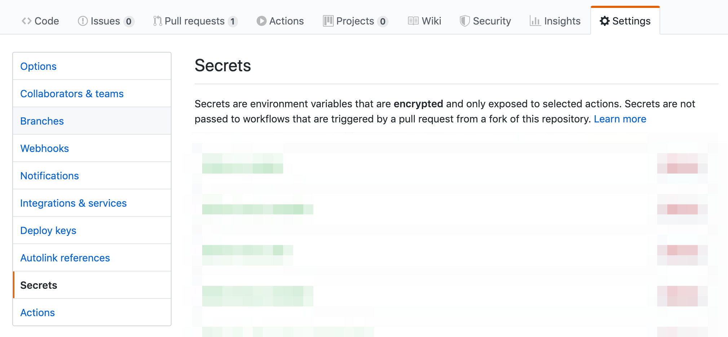The width and height of the screenshot is (728, 337).
Task: Go to Collaborators & teams settings
Action: tap(72, 94)
